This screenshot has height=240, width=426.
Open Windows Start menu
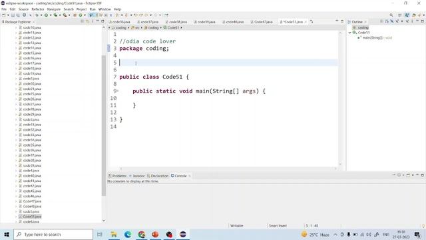(x=7, y=234)
